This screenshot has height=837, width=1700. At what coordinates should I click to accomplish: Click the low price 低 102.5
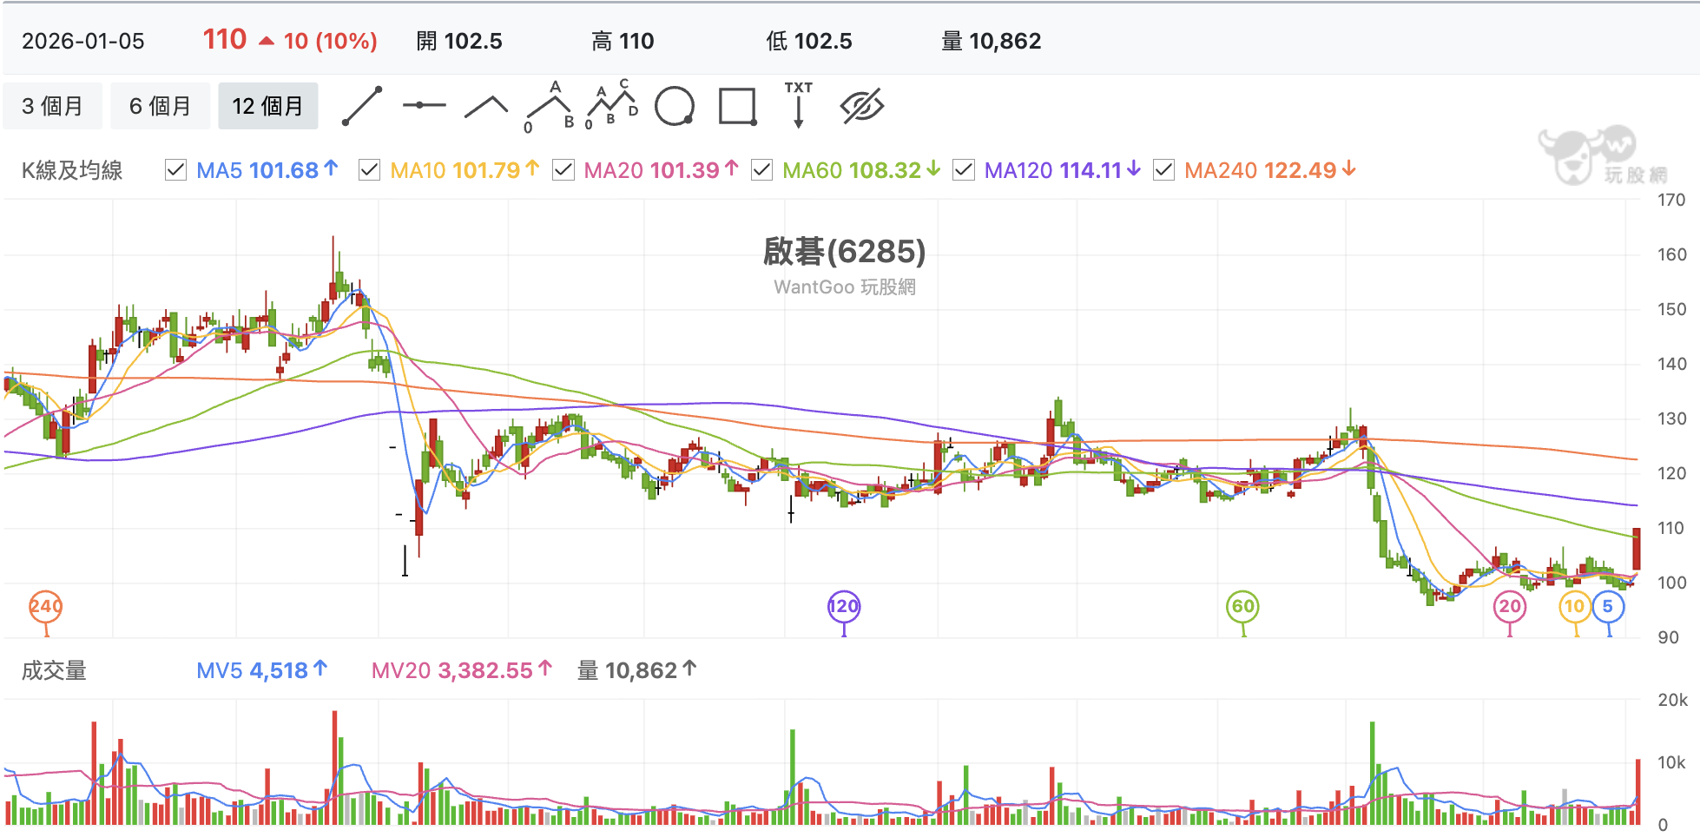pyautogui.click(x=809, y=41)
